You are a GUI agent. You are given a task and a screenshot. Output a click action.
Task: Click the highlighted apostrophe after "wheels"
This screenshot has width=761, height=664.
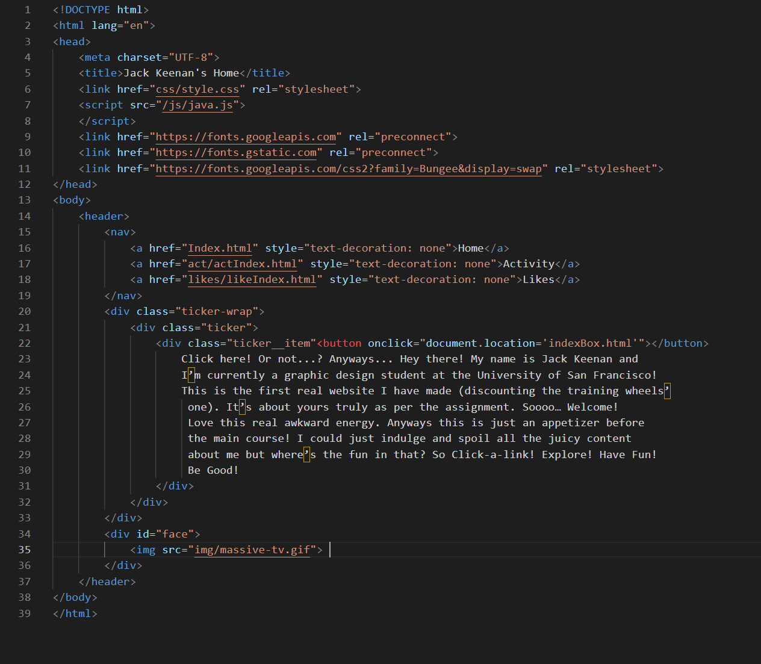coord(666,391)
